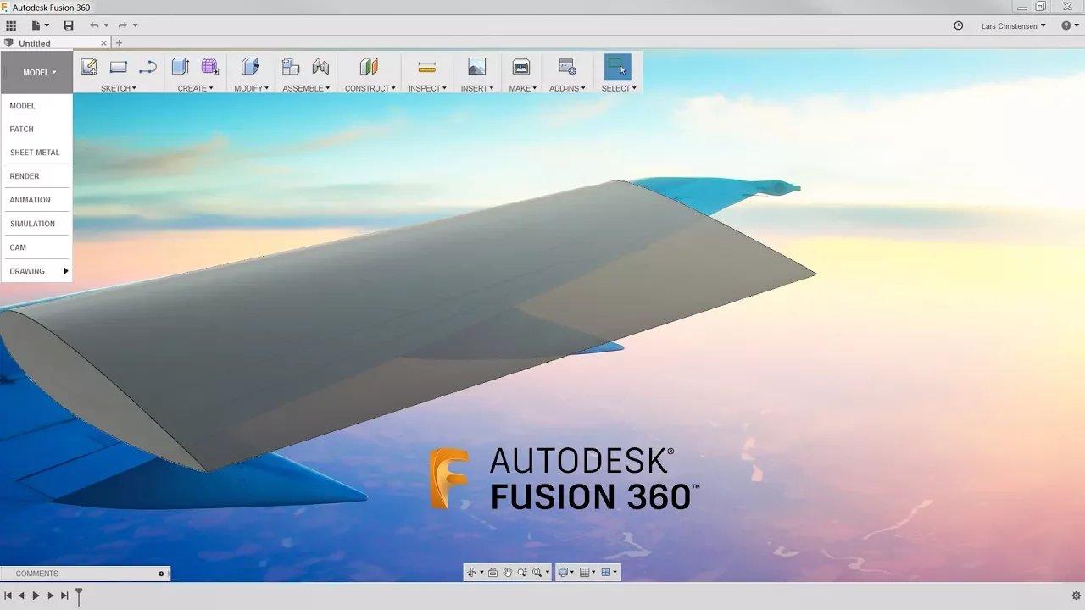Image resolution: width=1085 pixels, height=610 pixels.
Task: Open timeline settings gear icon
Action: pos(1077,596)
